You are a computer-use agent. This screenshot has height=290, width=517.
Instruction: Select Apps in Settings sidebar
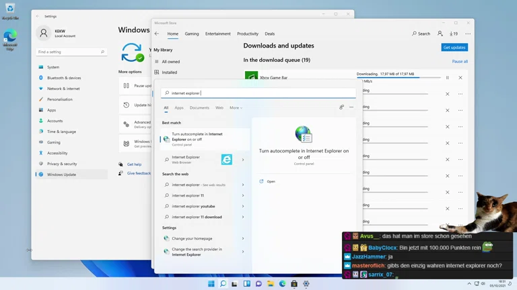[x=71, y=110]
